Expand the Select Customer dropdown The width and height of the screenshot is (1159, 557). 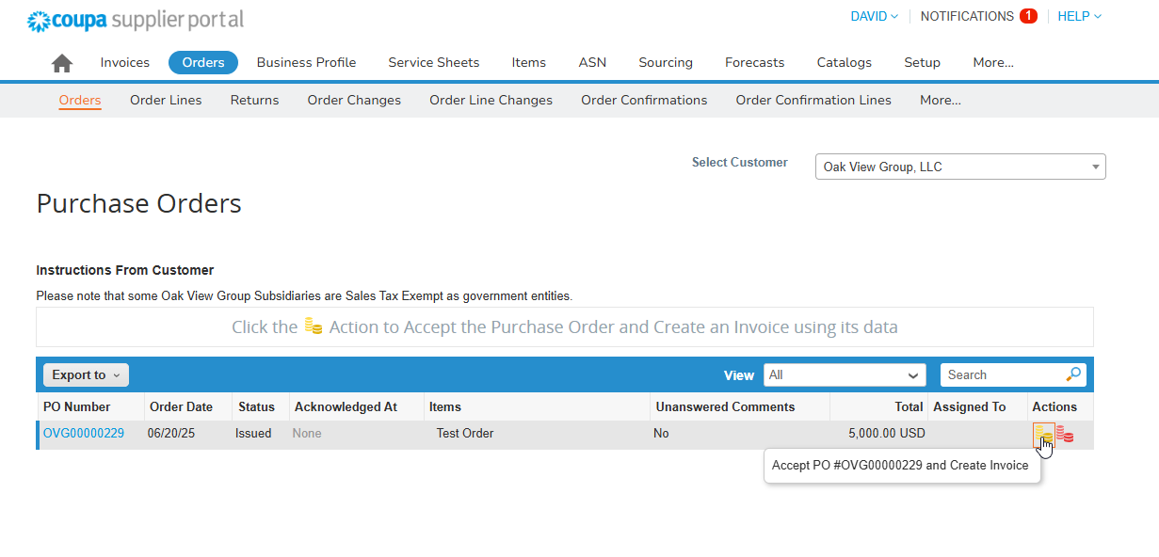(x=959, y=167)
